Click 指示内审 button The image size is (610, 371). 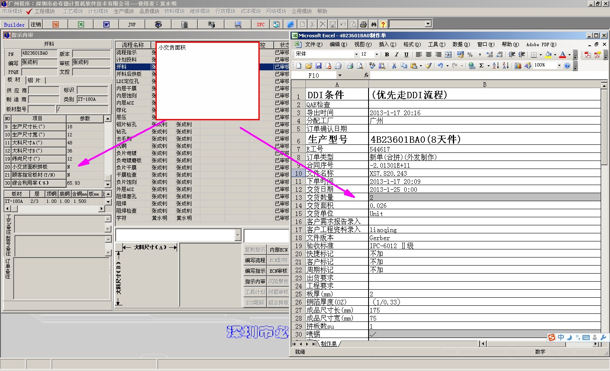pyautogui.click(x=255, y=282)
